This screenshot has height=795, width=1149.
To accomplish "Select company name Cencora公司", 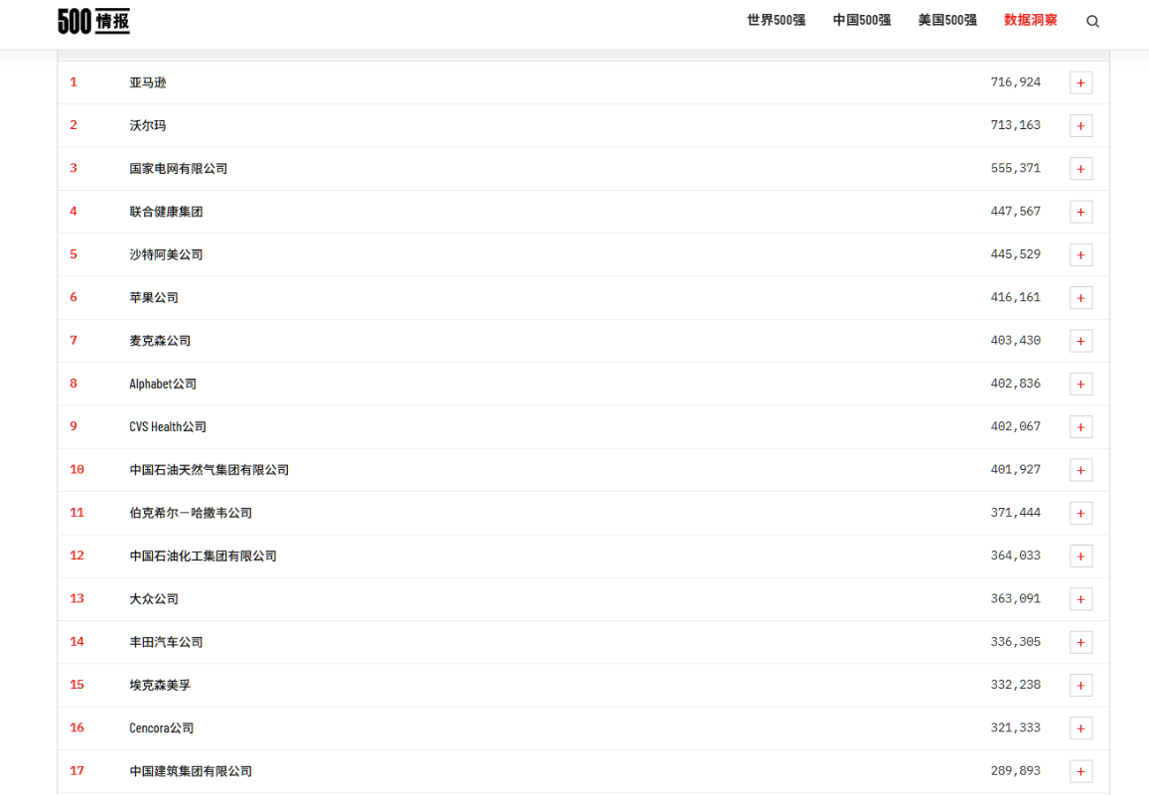I will 161,728.
